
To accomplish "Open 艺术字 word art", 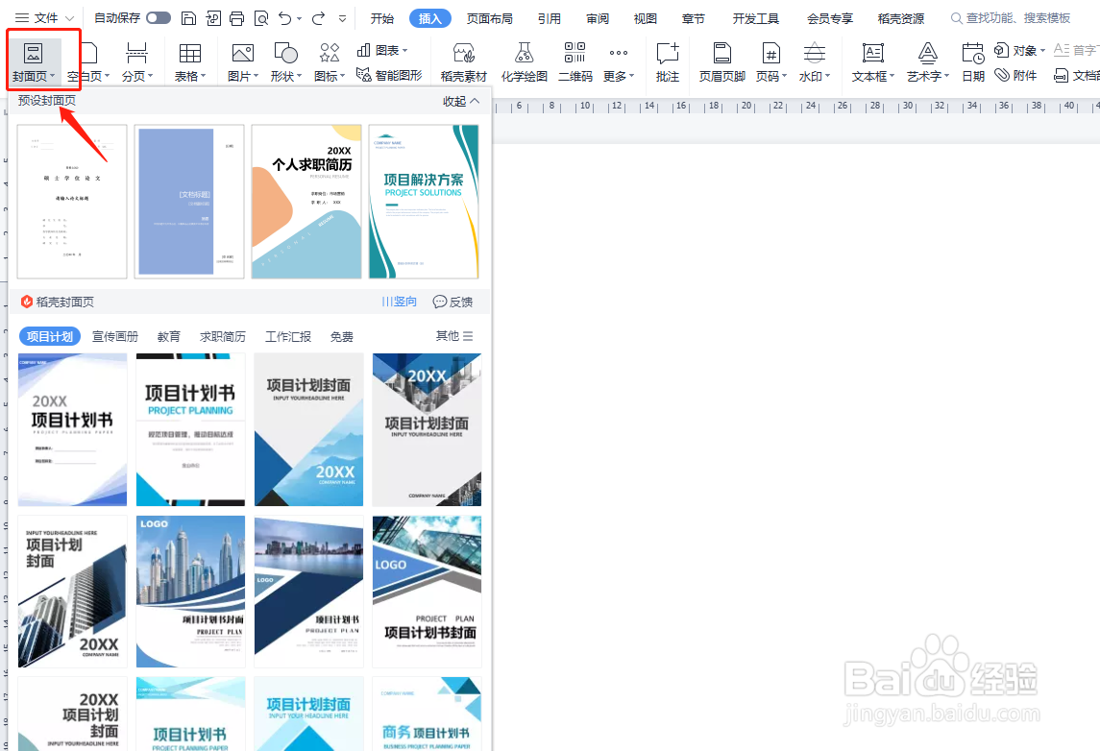I will coord(928,61).
